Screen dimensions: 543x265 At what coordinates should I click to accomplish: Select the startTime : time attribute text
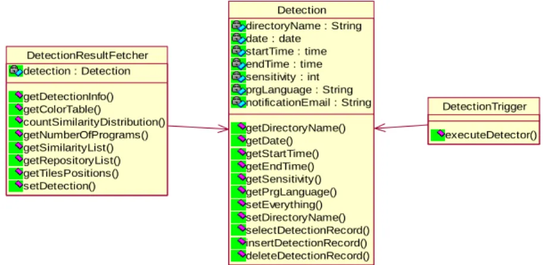click(x=287, y=52)
